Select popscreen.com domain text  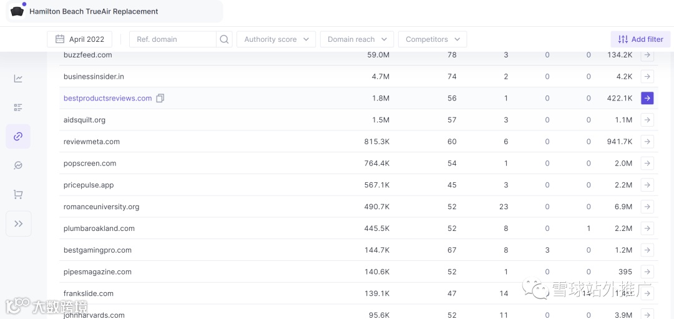point(90,164)
